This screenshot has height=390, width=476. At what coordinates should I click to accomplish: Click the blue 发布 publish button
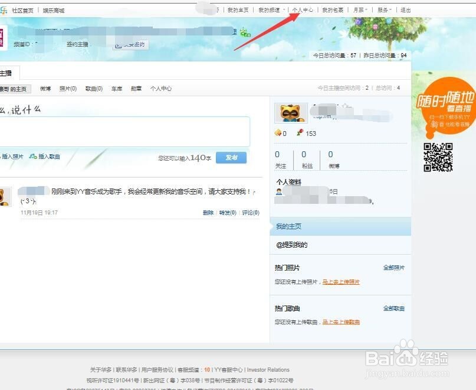coord(231,158)
